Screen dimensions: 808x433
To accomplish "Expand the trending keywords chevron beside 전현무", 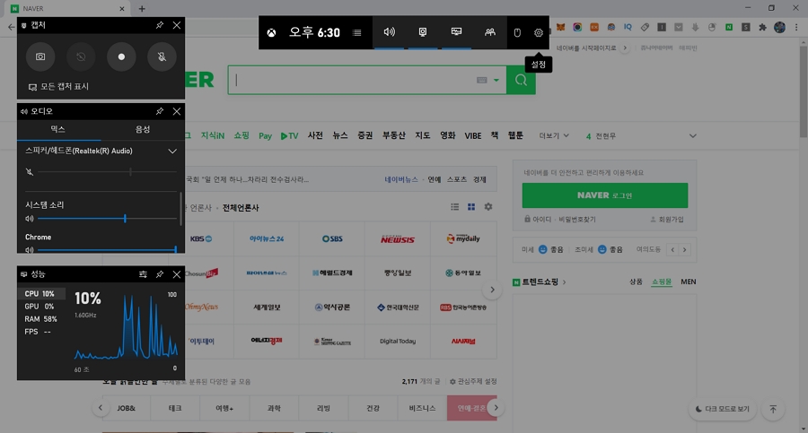I will pos(692,136).
